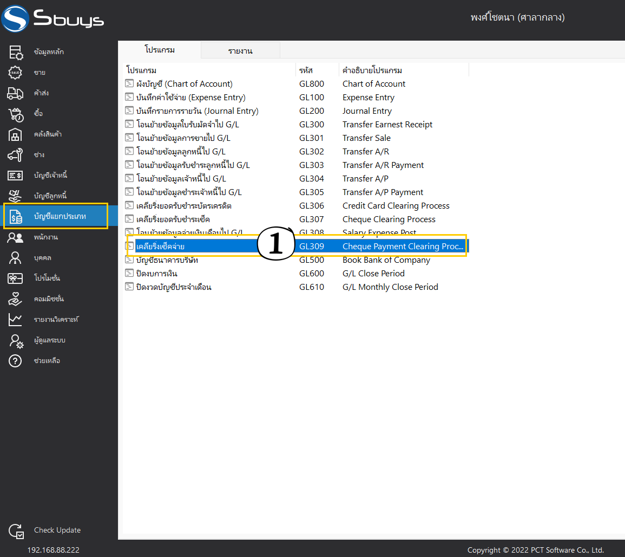Click the icon beside บันทึกรายการรายวัน (Journal Entry)
Viewport: 625px width, 557px height.
coord(129,111)
